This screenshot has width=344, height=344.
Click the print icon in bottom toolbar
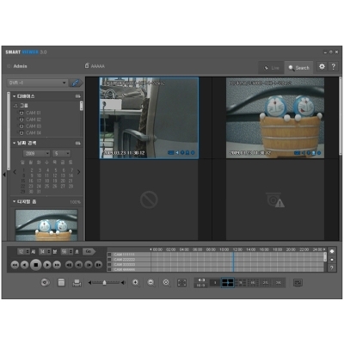pyautogui.click(x=77, y=283)
